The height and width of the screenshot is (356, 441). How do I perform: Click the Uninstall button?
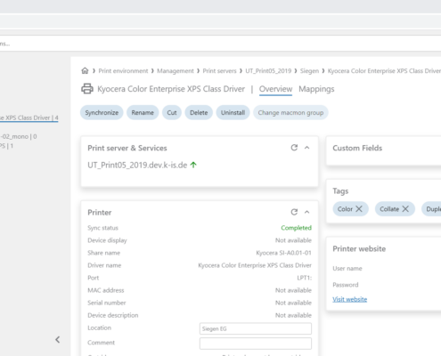click(233, 113)
